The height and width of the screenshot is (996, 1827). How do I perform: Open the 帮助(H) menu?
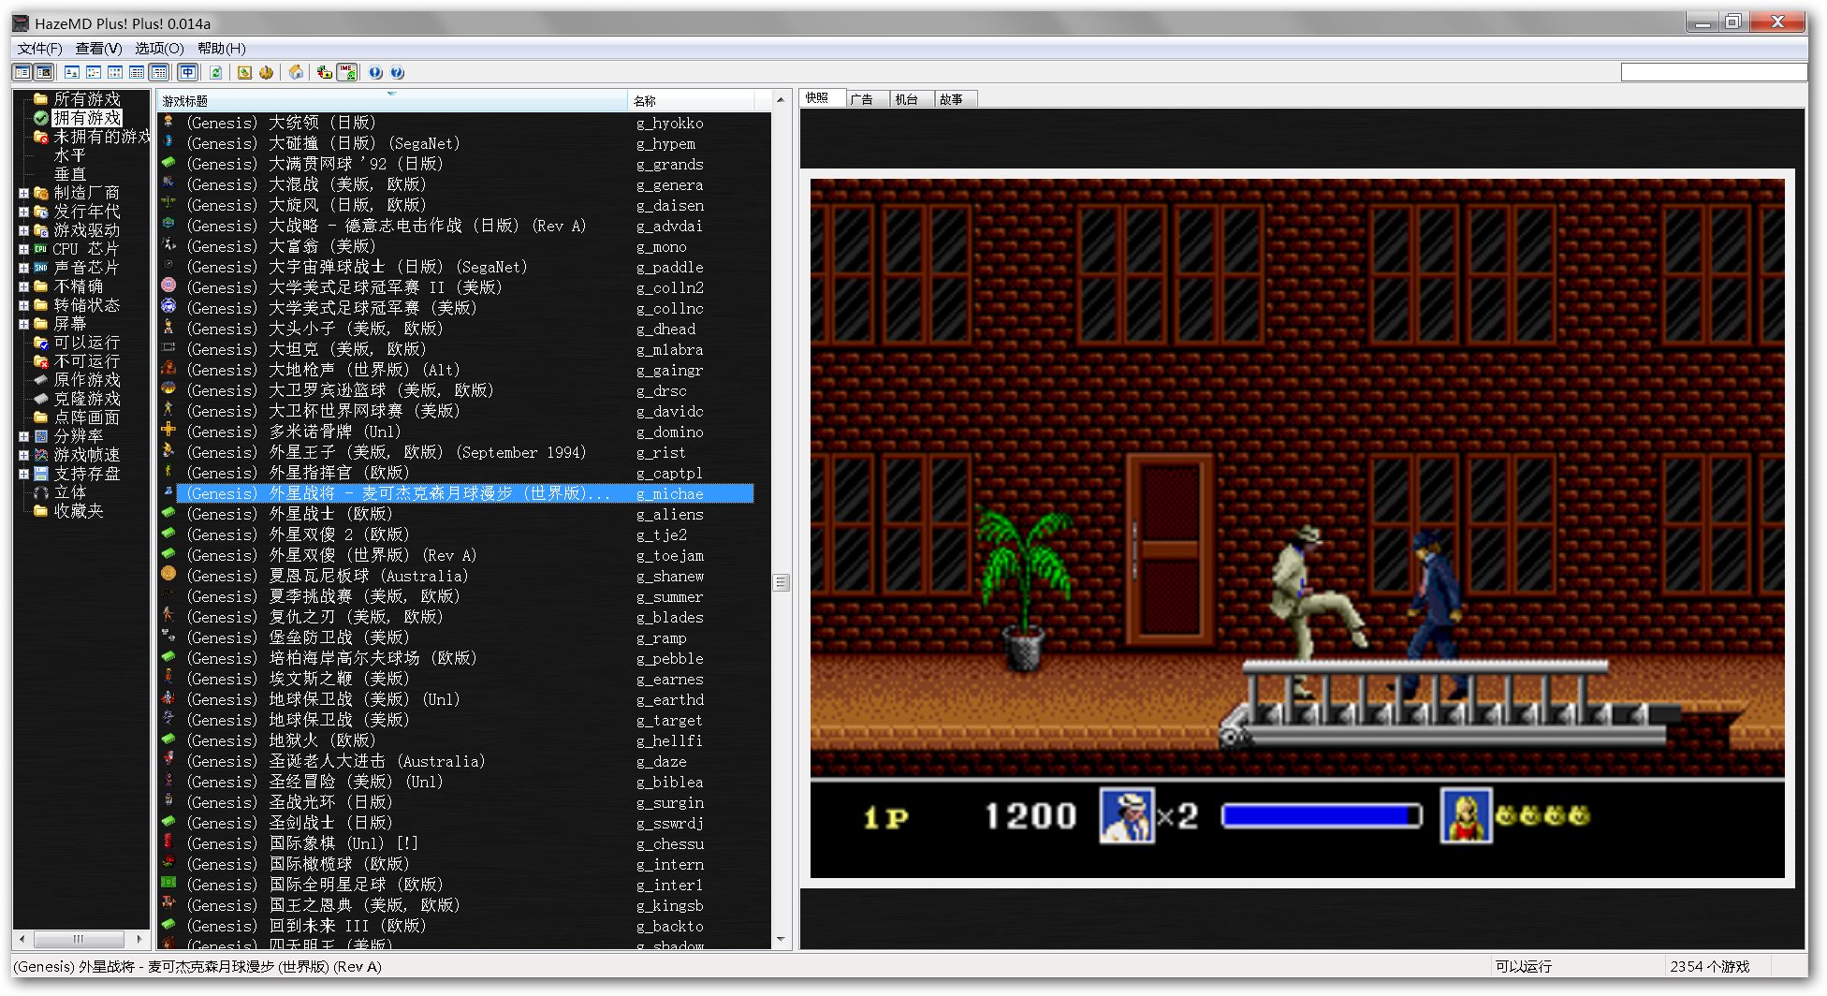[x=222, y=49]
